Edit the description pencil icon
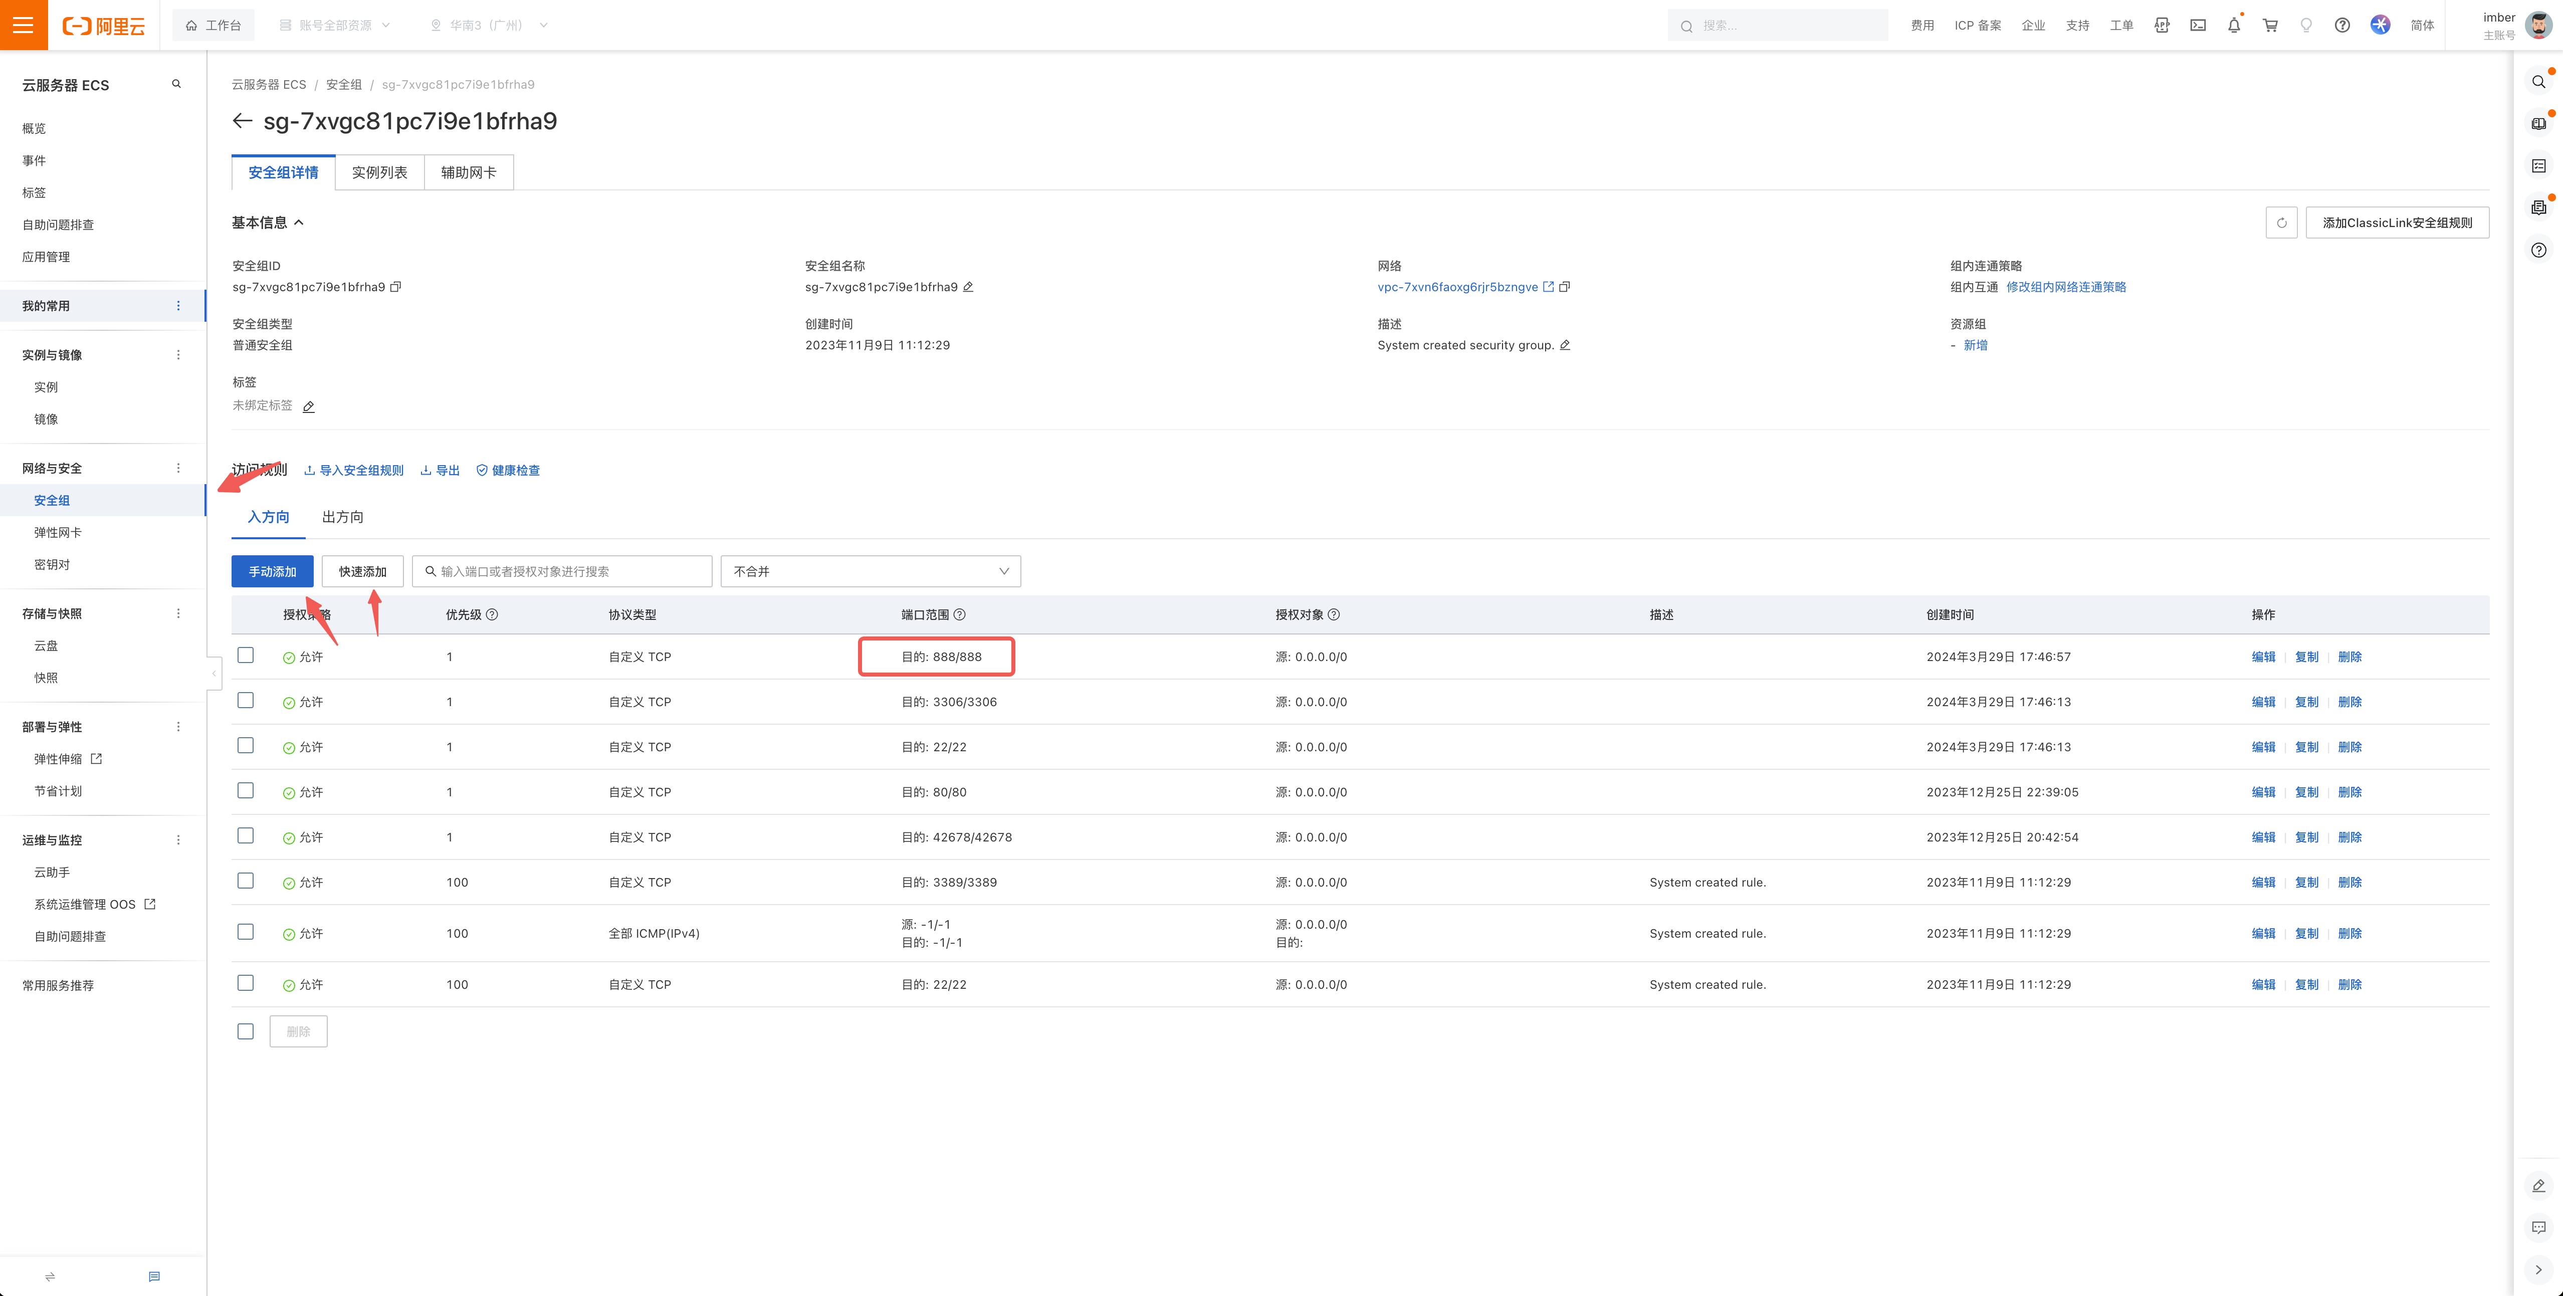 click(x=1565, y=345)
